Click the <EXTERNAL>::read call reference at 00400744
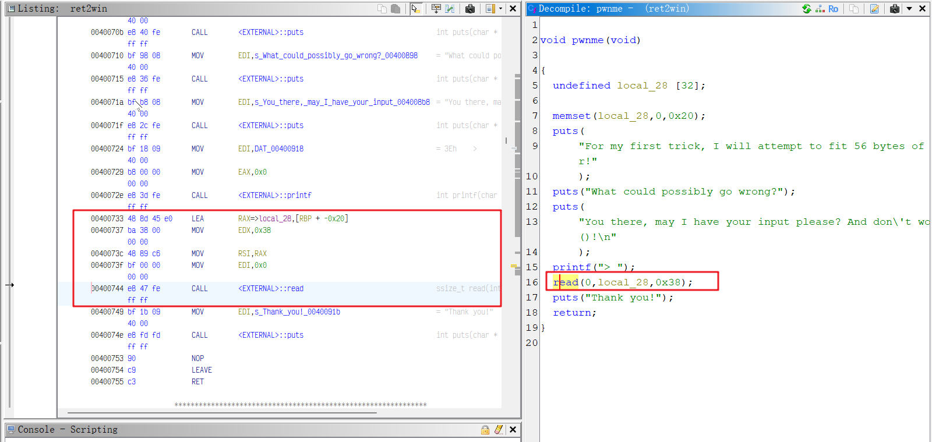 pyautogui.click(x=270, y=289)
